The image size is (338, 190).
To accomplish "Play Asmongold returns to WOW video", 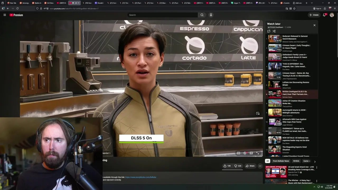I will tap(292, 113).
